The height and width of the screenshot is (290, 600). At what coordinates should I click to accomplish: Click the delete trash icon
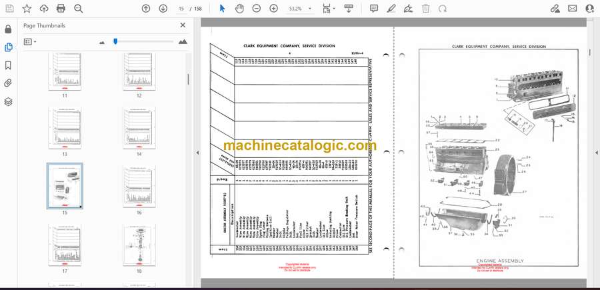(x=425, y=9)
